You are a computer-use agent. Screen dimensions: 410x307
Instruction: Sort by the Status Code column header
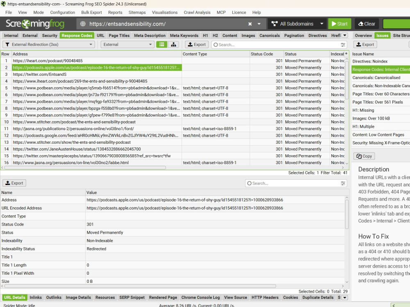pos(266,54)
